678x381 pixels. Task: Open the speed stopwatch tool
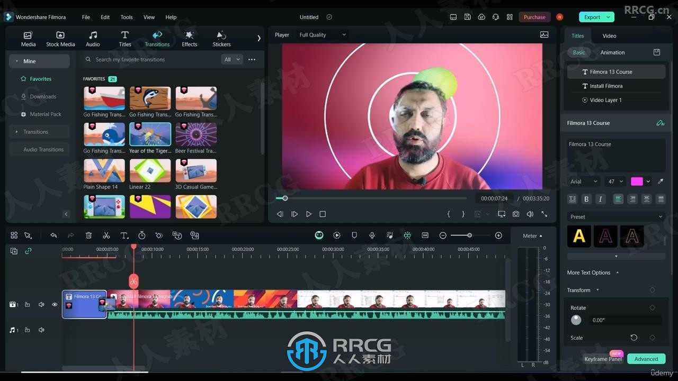[x=142, y=235]
